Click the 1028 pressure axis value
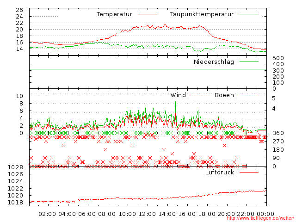Image resolution: width=296 pixels, height=222 pixels. 15,167
